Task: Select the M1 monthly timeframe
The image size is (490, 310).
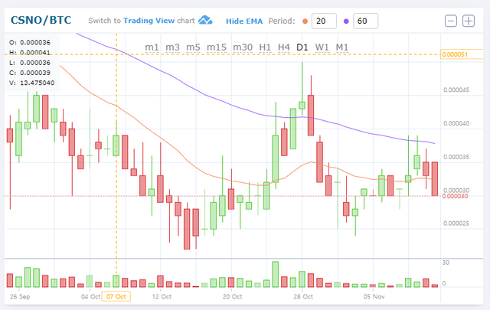Action: 342,47
